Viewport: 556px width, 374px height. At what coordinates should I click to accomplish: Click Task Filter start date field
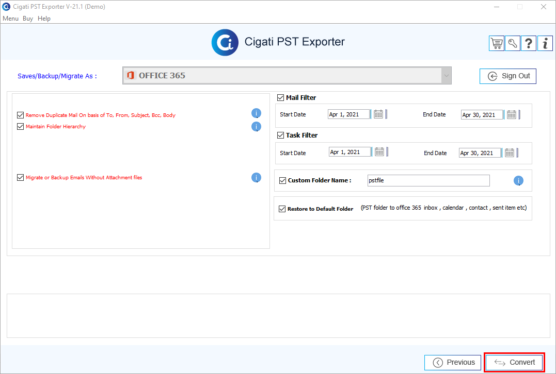point(350,152)
